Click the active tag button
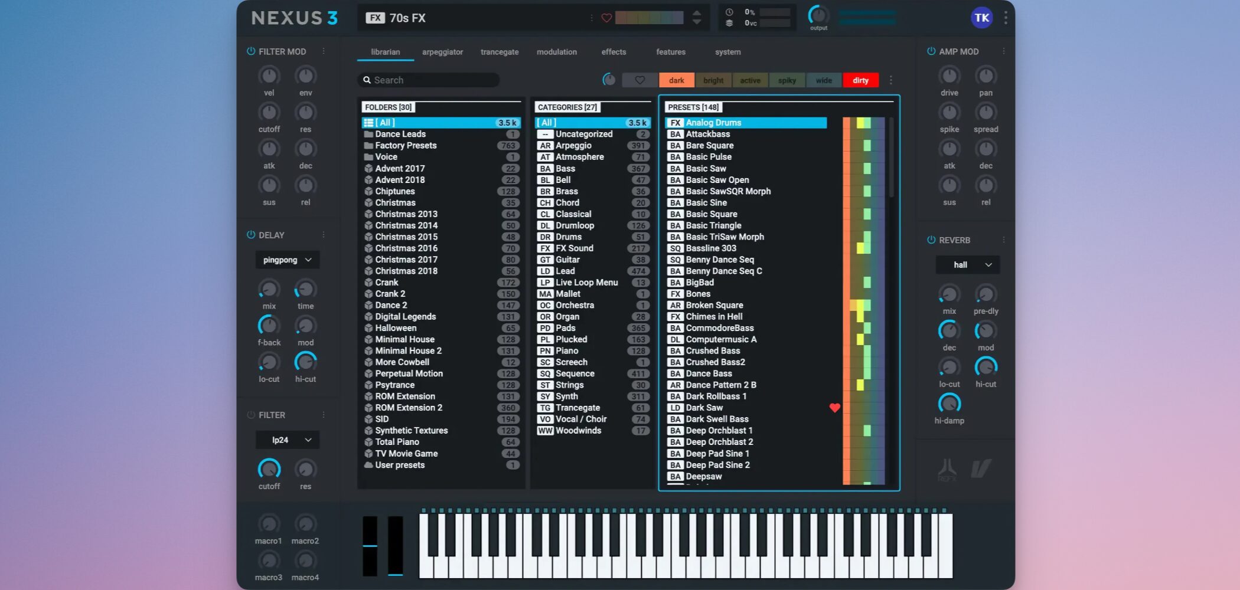This screenshot has height=590, width=1240. [750, 80]
